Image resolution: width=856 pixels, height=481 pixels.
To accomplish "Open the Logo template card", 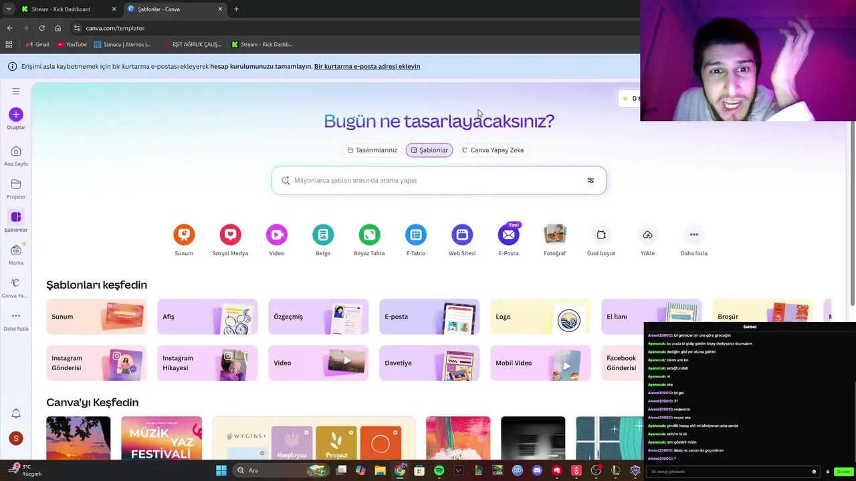I will (x=540, y=317).
